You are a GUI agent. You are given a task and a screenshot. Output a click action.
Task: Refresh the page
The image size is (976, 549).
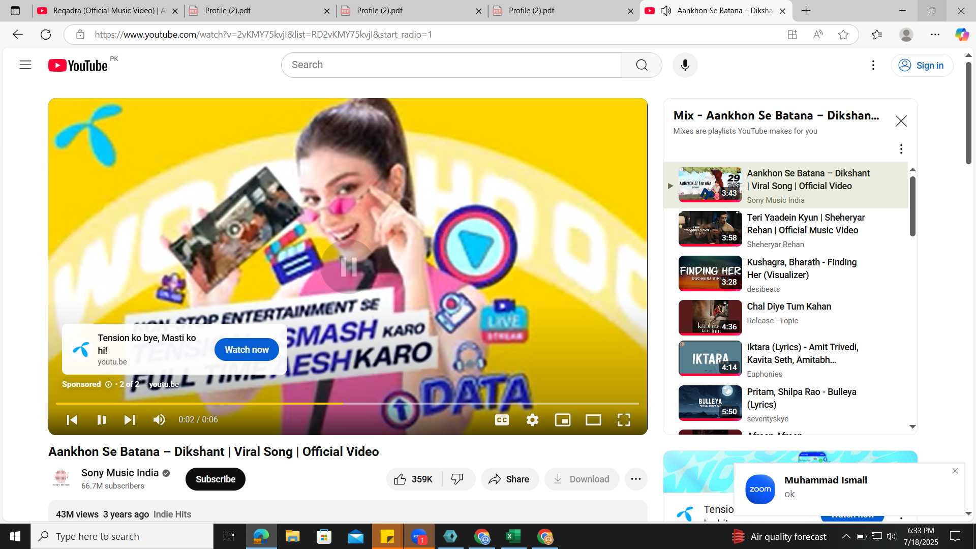tap(46, 35)
